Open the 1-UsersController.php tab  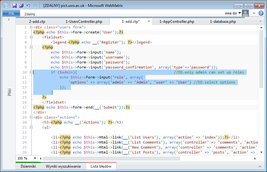pyautogui.click(x=84, y=22)
